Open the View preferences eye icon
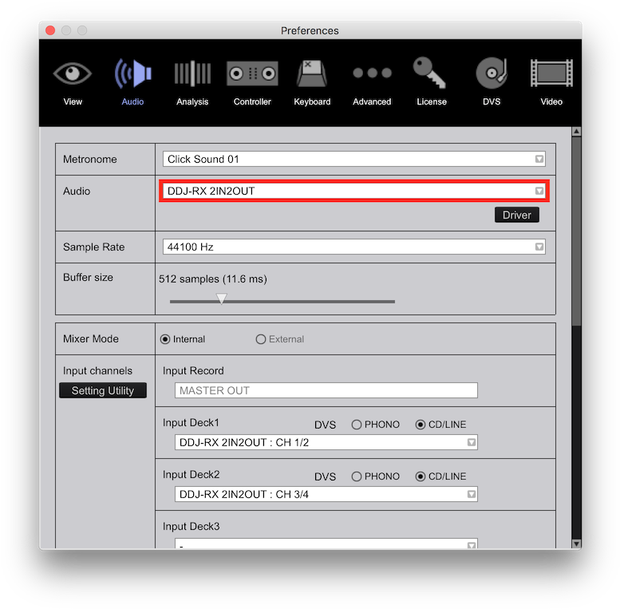Image resolution: width=620 pixels, height=609 pixels. tap(73, 73)
